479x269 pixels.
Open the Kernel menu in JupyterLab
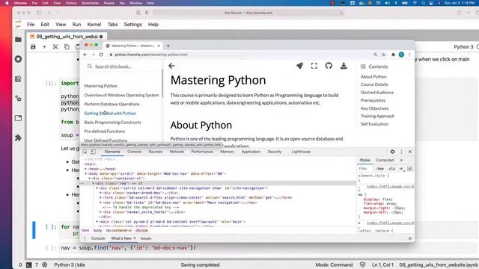(94, 25)
